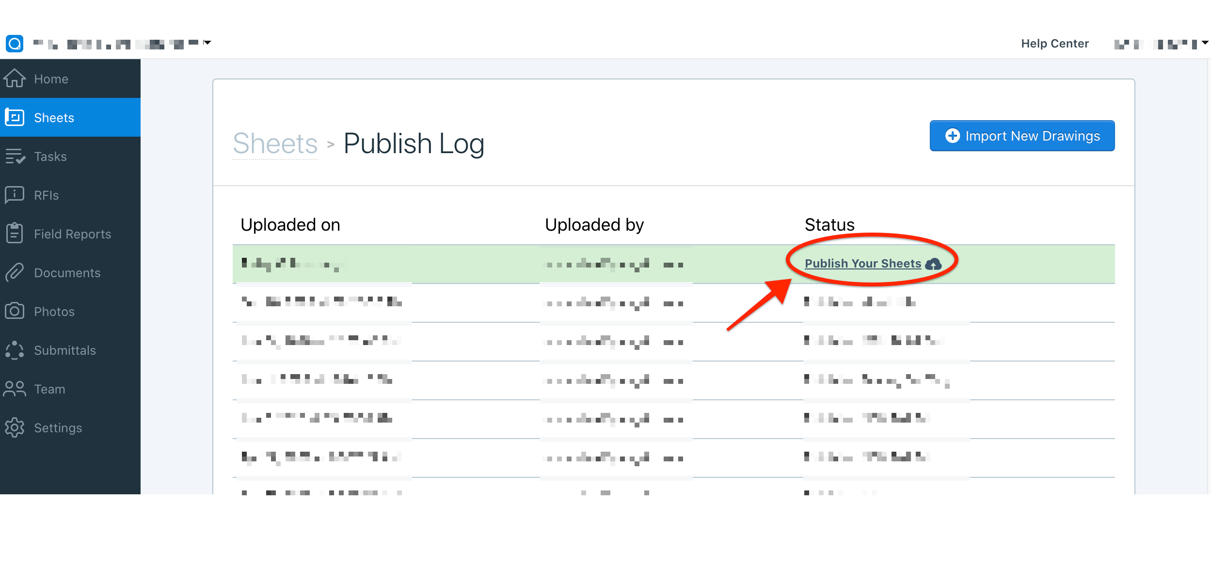Viewport: 1211px width, 583px height.
Task: Open Tasks from the sidebar
Action: (x=70, y=156)
